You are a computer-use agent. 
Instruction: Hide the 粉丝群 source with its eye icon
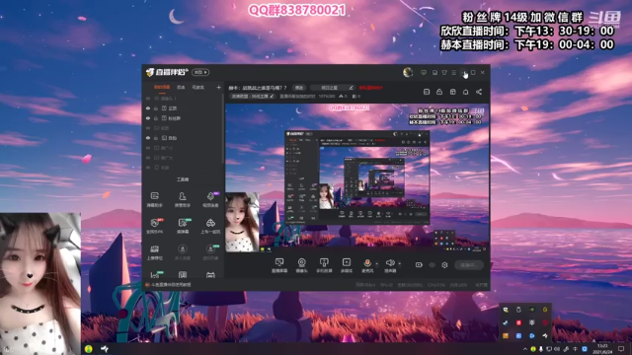point(148,118)
